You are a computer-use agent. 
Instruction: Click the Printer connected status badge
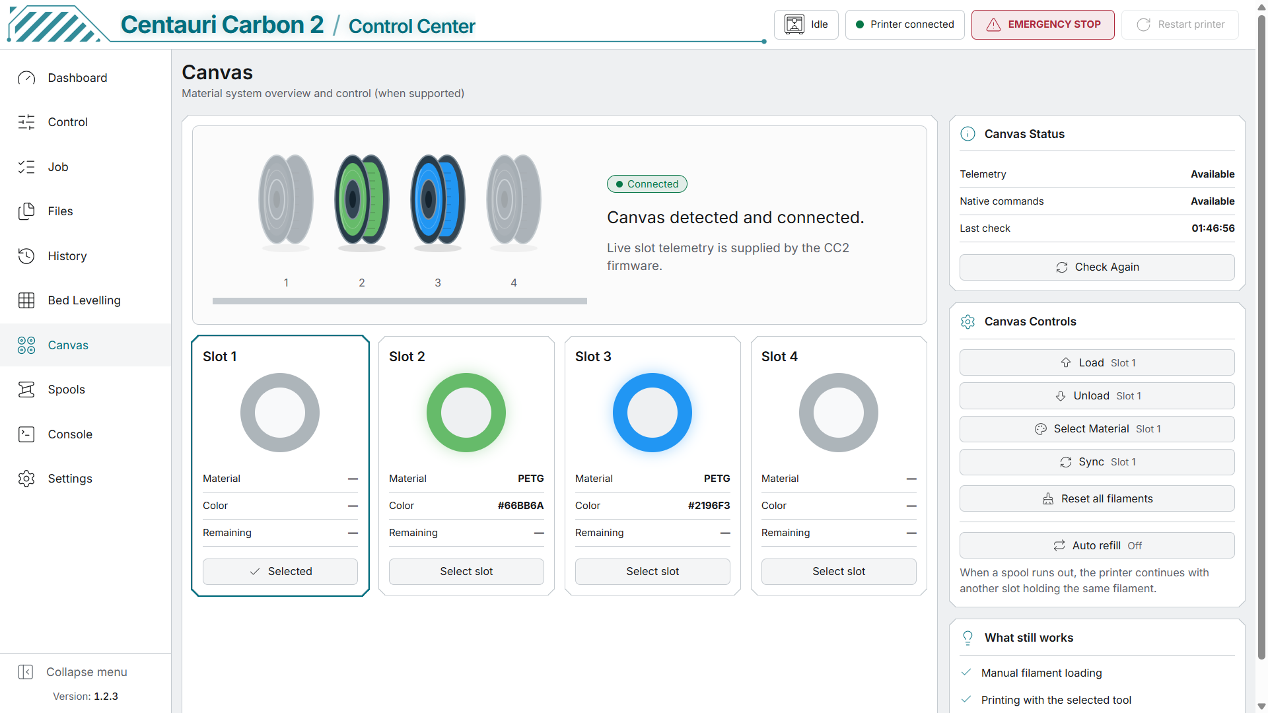click(x=905, y=24)
